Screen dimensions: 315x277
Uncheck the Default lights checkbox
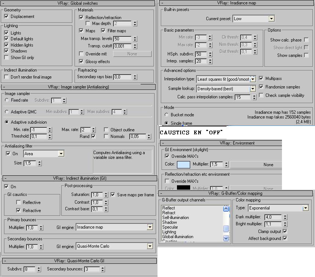(x=7, y=39)
